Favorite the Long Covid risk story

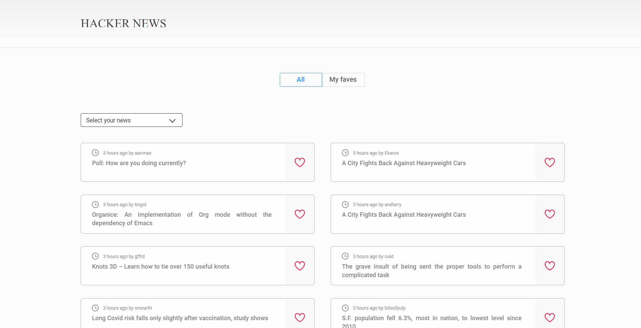click(x=300, y=317)
